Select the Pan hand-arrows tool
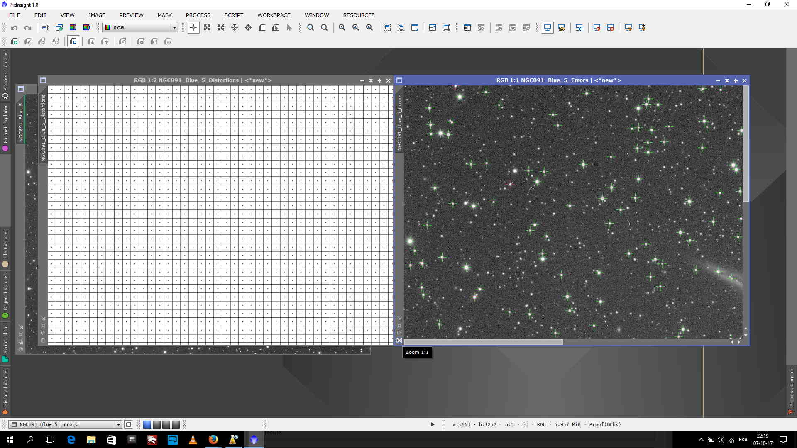797x448 pixels. [x=235, y=28]
